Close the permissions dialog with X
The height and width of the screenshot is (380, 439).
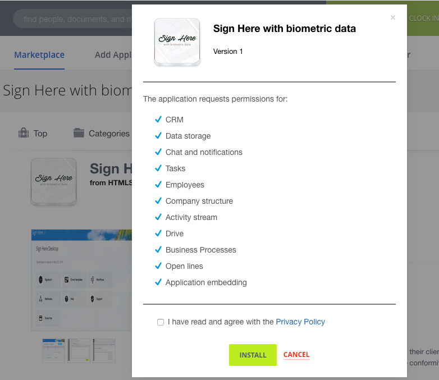pos(393,17)
